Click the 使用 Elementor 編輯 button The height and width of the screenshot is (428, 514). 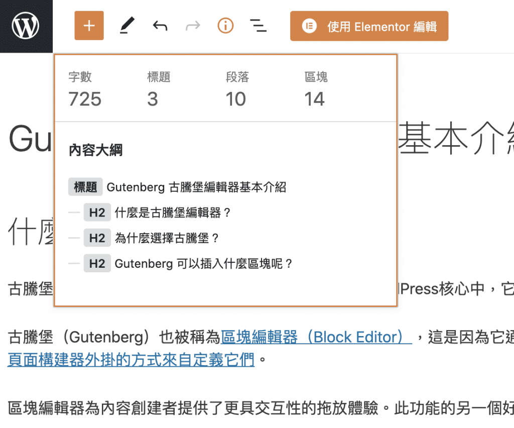[x=369, y=26]
